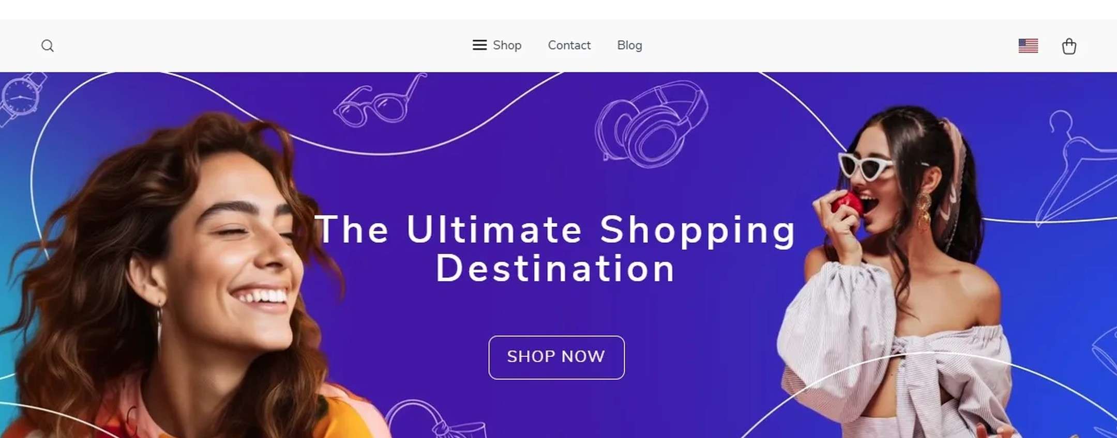Click "The Ultimate Shopping" headline text
1117x438 pixels.
point(555,230)
